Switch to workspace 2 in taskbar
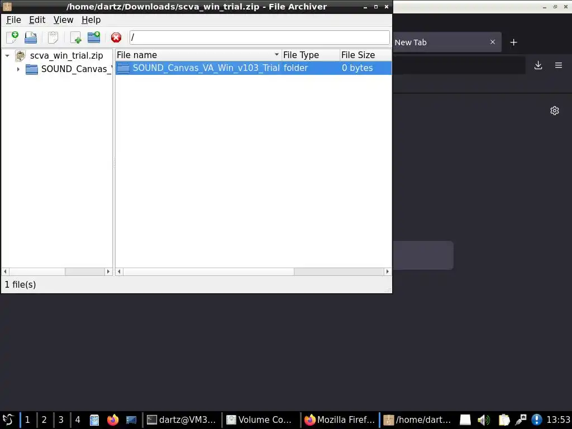 pos(44,420)
